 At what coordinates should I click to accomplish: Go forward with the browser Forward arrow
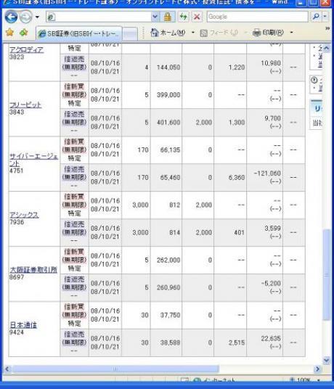25,17
